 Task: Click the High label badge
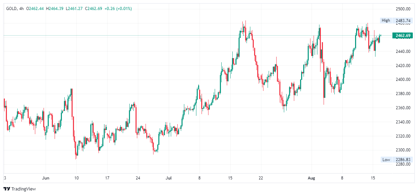386,20
